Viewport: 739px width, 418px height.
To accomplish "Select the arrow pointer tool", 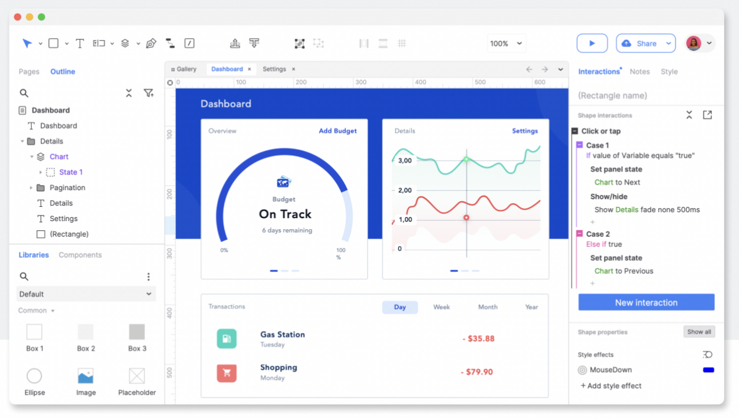I will 27,43.
